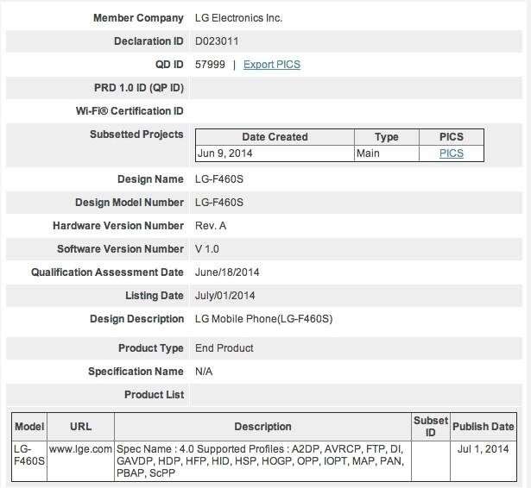Viewport: 531px width, 488px height.
Task: Open the PICS link in Subsetted Projects table
Action: tap(452, 153)
